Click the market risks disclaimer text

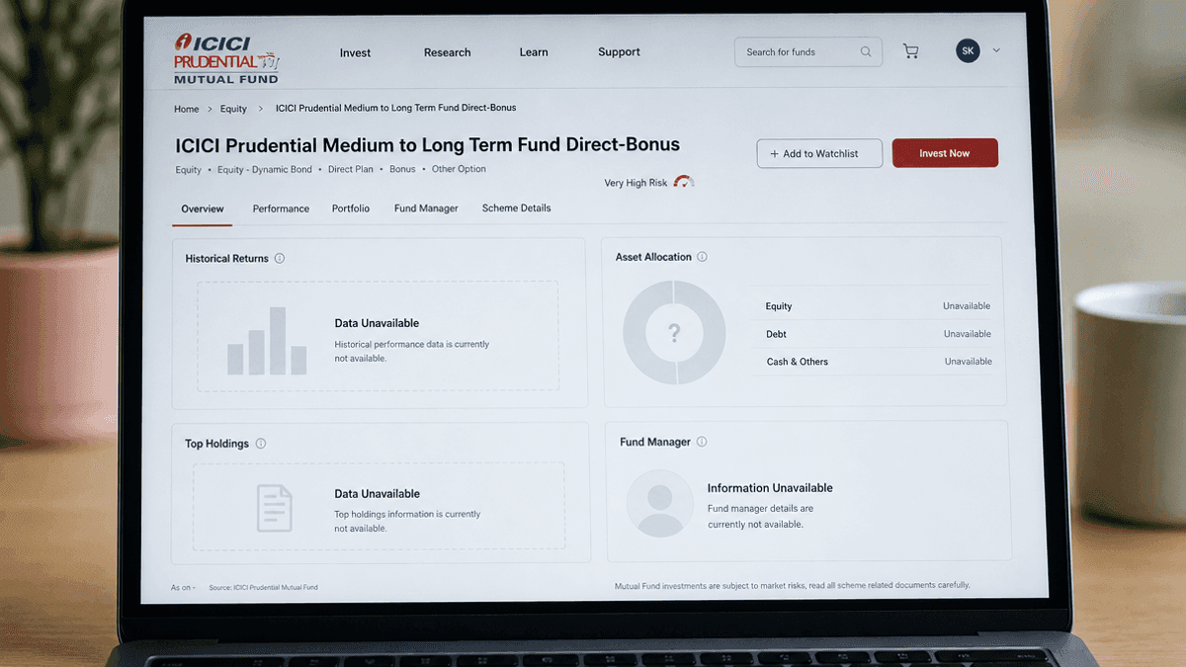click(x=793, y=585)
